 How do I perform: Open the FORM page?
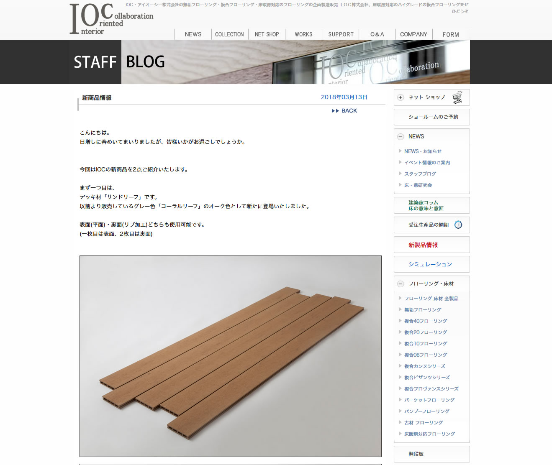pyautogui.click(x=451, y=34)
